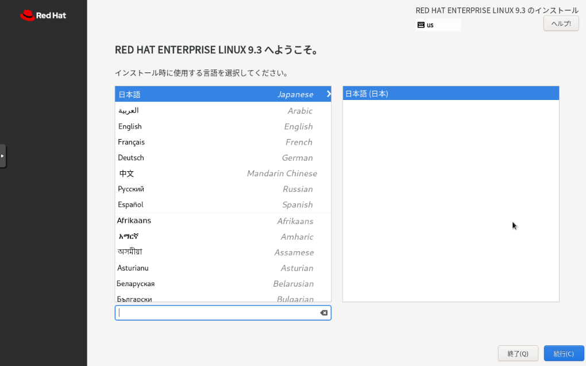Click the Red Hat logo

pyautogui.click(x=43, y=16)
